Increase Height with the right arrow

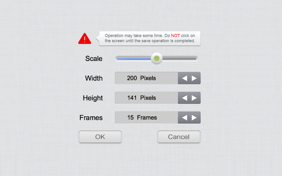point(194,98)
